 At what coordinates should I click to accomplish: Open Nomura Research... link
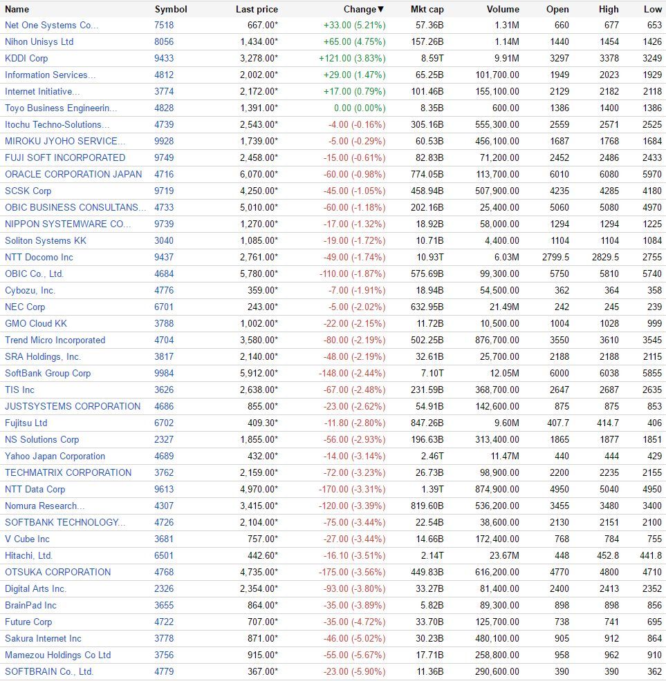[44, 506]
